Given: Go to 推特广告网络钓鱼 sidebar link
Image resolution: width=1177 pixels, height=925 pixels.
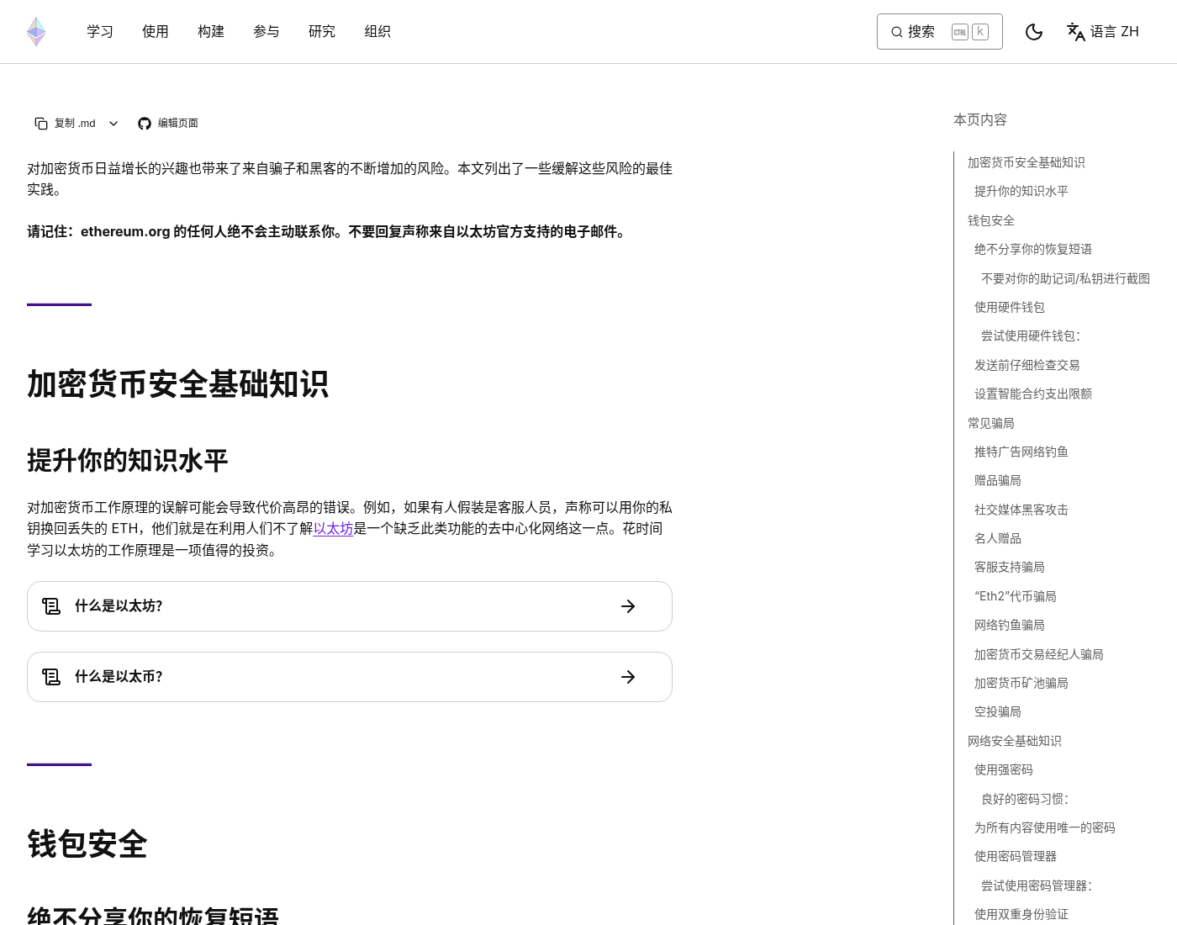Looking at the screenshot, I should pyautogui.click(x=1021, y=452).
